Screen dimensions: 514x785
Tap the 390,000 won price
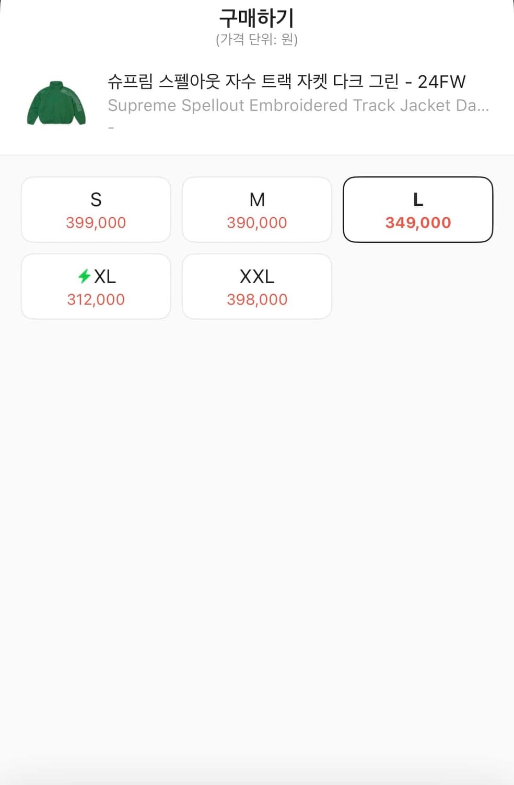[x=257, y=223]
